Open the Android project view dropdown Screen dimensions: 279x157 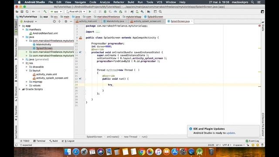(x=28, y=21)
